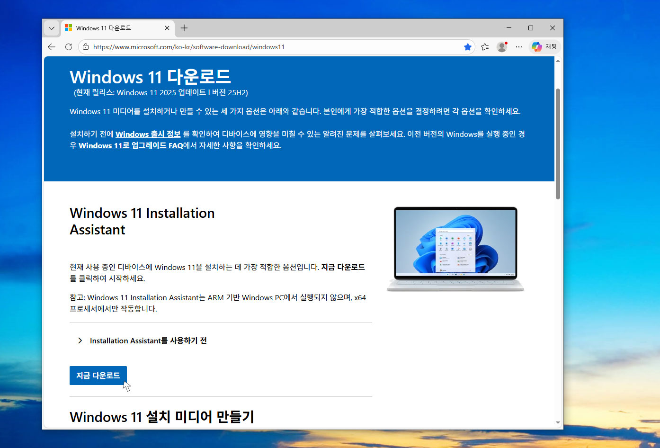This screenshot has height=448, width=660.
Task: Click the Windows 11 다운로드 page heading
Action: point(150,77)
